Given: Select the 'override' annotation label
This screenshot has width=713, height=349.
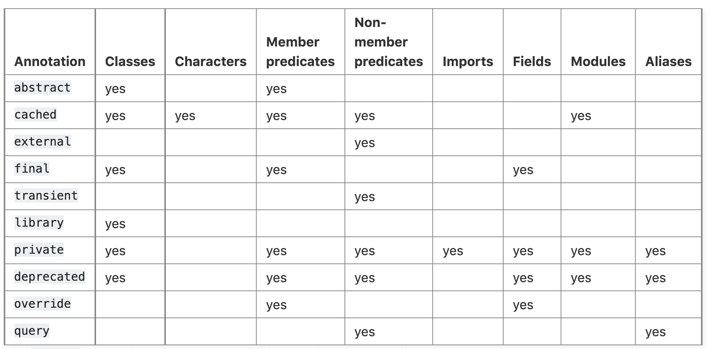Looking at the screenshot, I should tap(42, 304).
